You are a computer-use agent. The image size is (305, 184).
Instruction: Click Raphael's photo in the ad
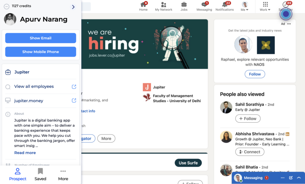(x=243, y=45)
